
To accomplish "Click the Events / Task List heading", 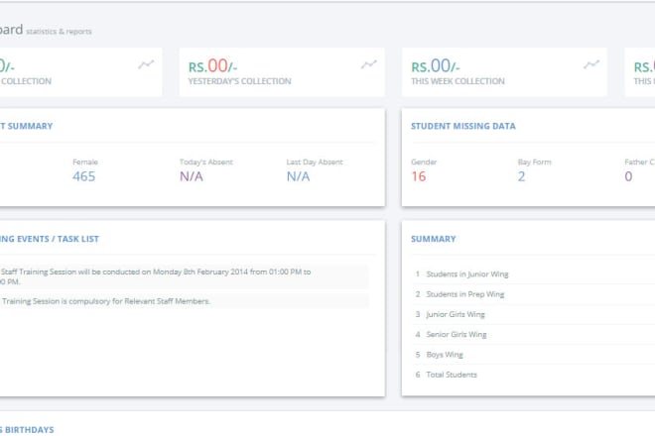I will click(50, 239).
